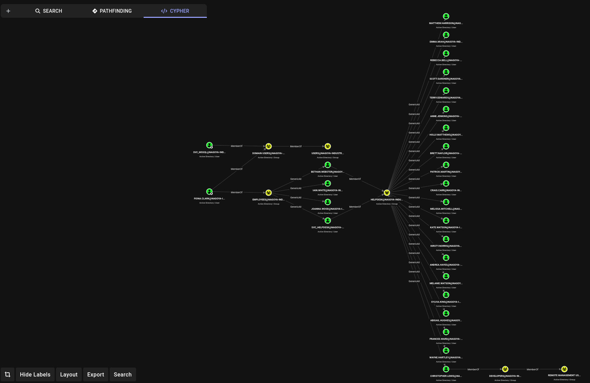This screenshot has width=590, height=383.
Task: Select the SVC_HELPDESK user node
Action: [328, 220]
